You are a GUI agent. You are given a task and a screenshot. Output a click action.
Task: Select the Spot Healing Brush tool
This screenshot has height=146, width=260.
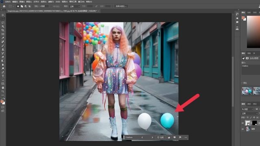click(x=3, y=42)
